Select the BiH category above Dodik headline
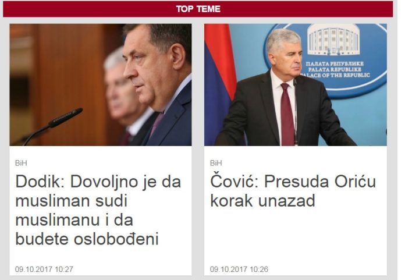The width and height of the screenshot is (405, 280). tap(21, 163)
